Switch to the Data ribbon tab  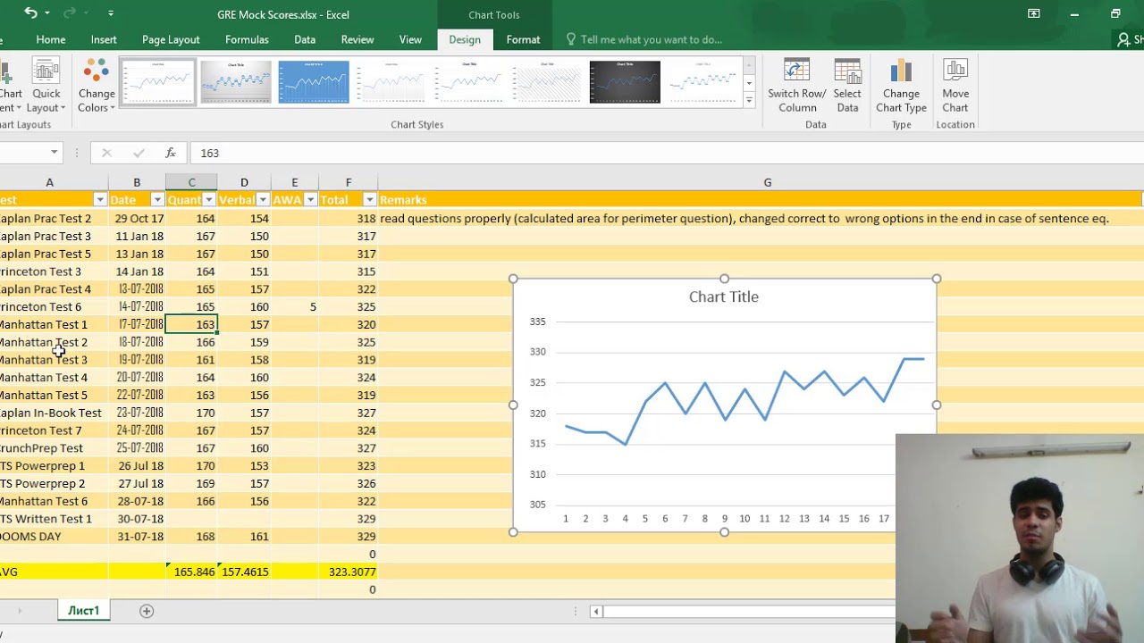coord(305,39)
